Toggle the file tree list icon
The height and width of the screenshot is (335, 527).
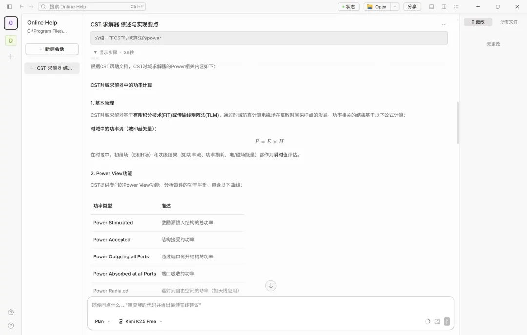pos(456,7)
